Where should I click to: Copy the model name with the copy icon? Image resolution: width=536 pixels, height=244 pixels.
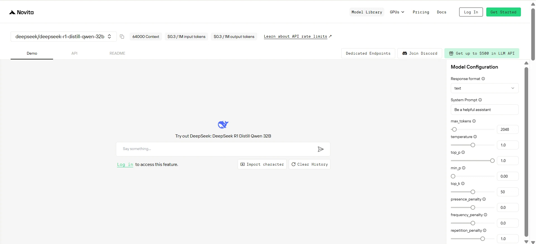[x=122, y=37]
